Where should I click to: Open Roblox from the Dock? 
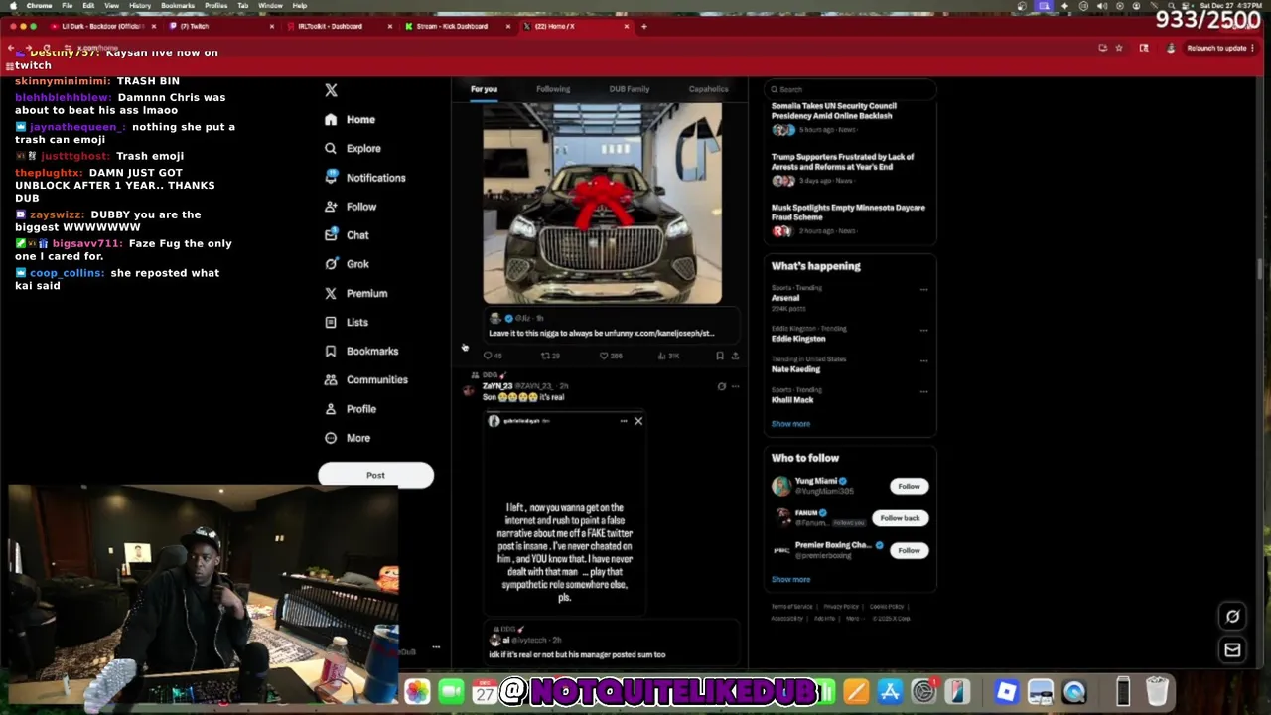point(1006,691)
